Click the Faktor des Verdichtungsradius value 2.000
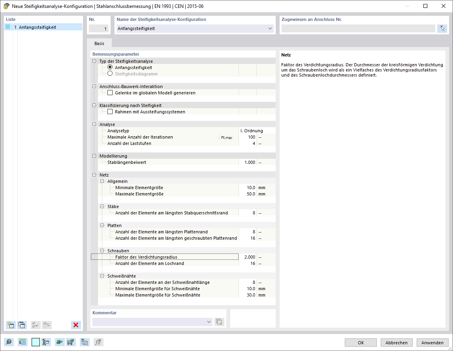The image size is (453, 351). (x=248, y=257)
